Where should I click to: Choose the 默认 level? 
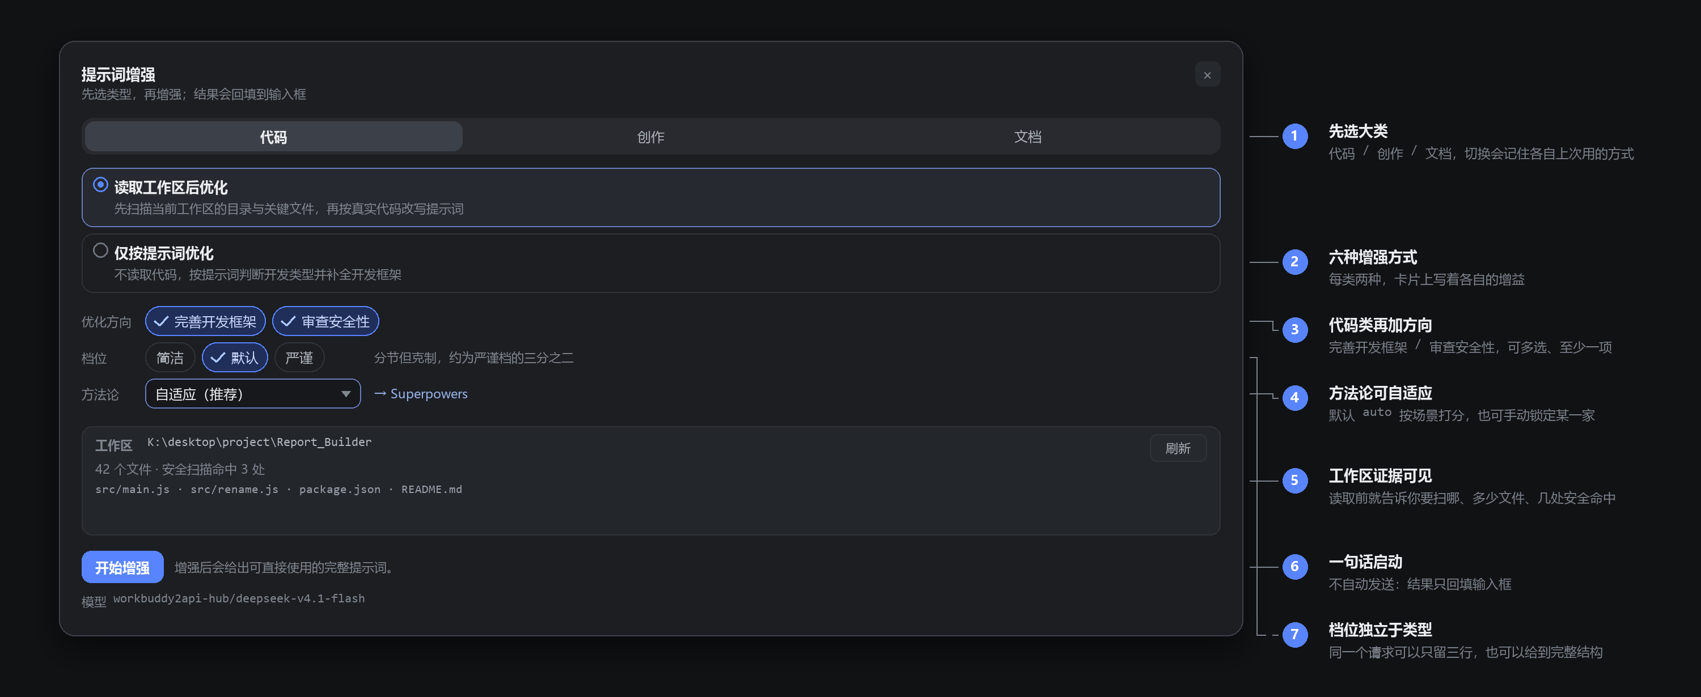coord(234,358)
